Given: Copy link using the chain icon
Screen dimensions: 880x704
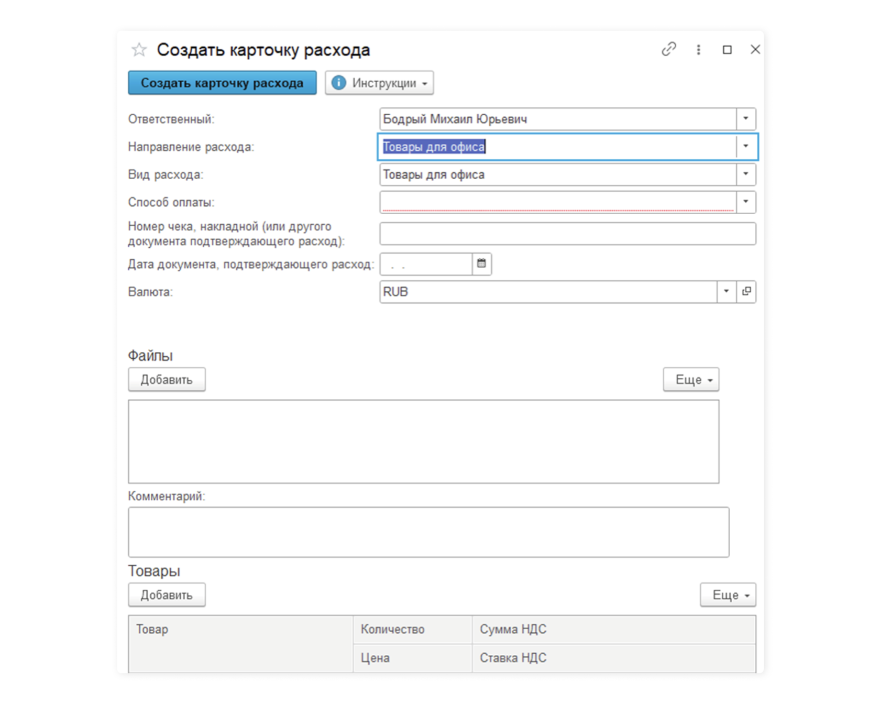Looking at the screenshot, I should (x=669, y=49).
